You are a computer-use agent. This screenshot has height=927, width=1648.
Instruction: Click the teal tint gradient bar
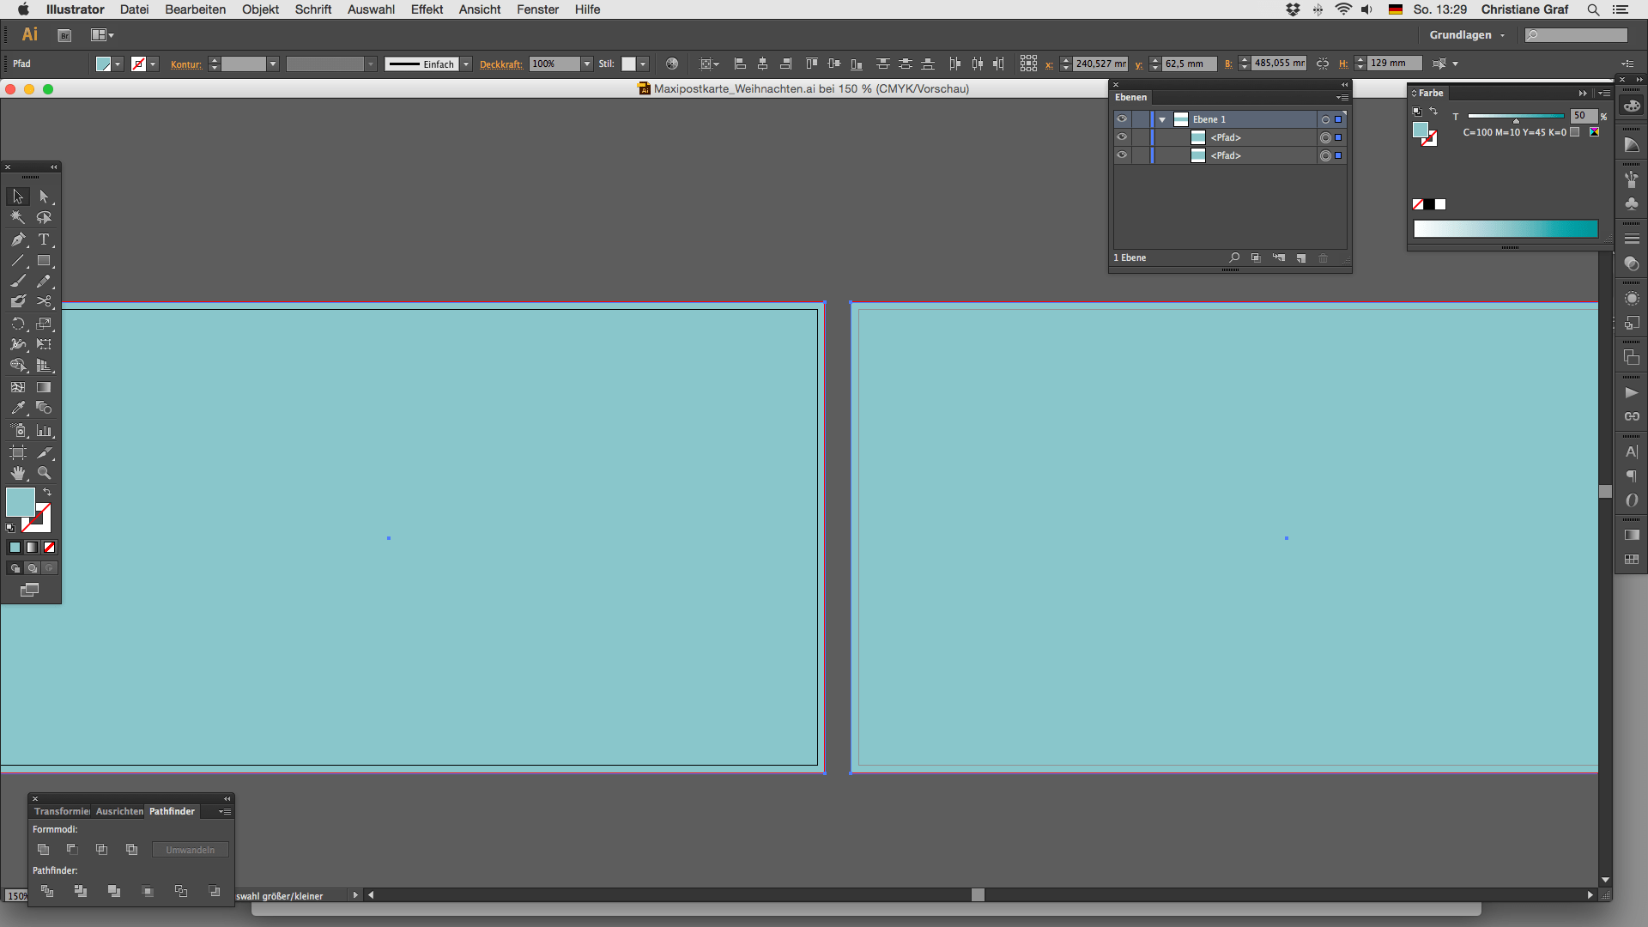(x=1506, y=228)
